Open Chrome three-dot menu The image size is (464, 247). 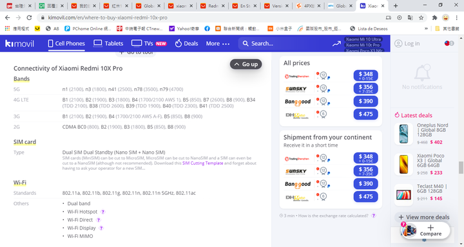(457, 18)
